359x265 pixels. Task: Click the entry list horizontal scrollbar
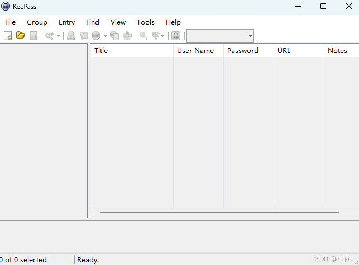[x=219, y=213]
